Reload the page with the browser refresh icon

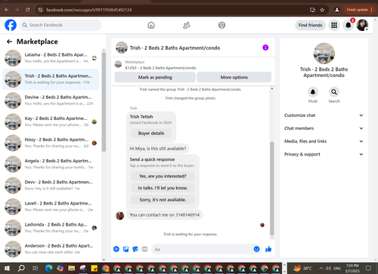click(x=28, y=10)
